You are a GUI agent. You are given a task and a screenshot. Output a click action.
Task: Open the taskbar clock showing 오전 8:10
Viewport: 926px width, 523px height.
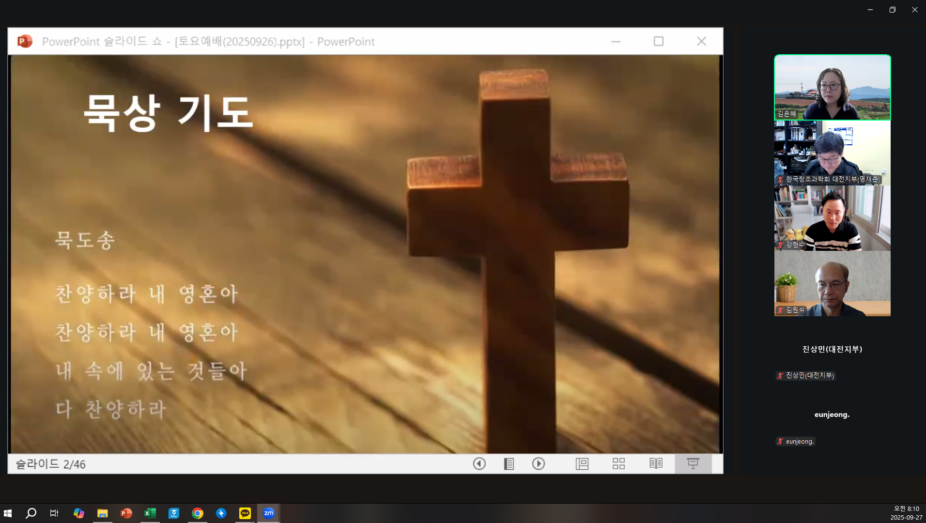906,513
